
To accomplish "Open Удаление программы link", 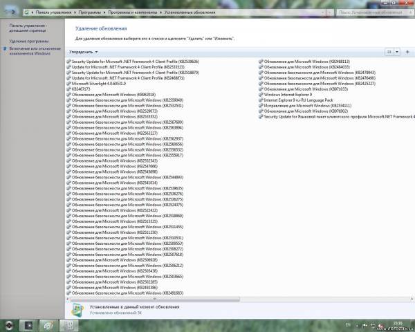I will click(29, 41).
